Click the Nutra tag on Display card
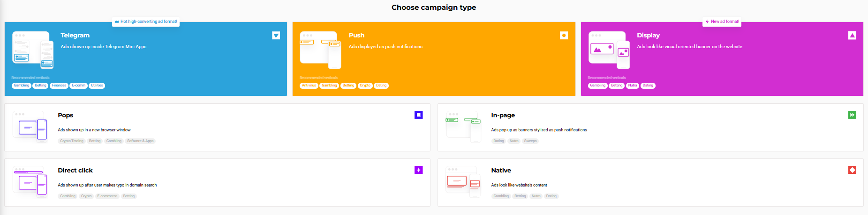 [x=633, y=86]
